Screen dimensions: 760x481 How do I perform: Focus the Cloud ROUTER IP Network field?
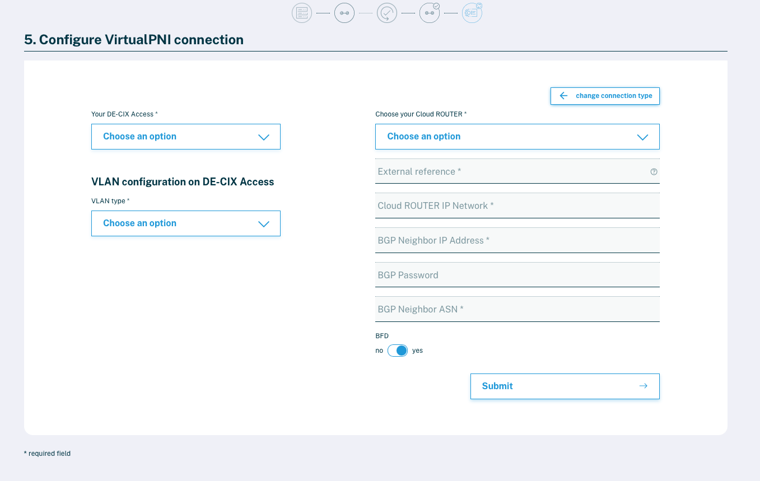click(517, 206)
